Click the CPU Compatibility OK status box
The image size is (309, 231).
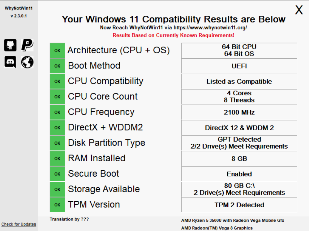tap(57, 81)
